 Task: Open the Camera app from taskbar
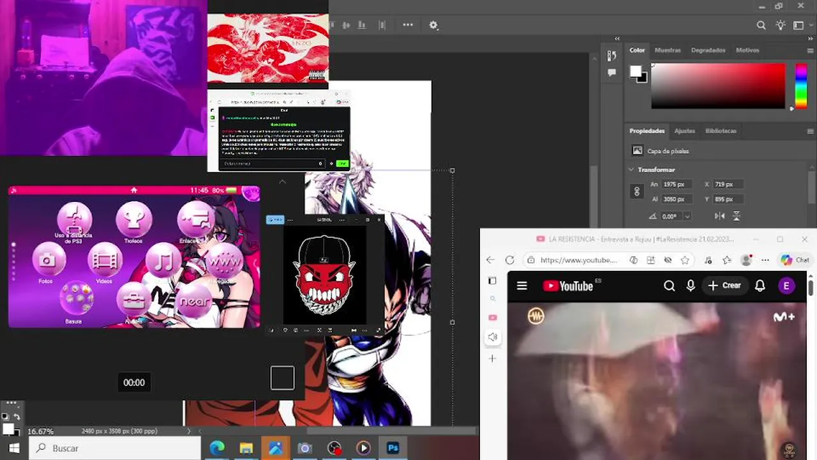click(x=304, y=448)
